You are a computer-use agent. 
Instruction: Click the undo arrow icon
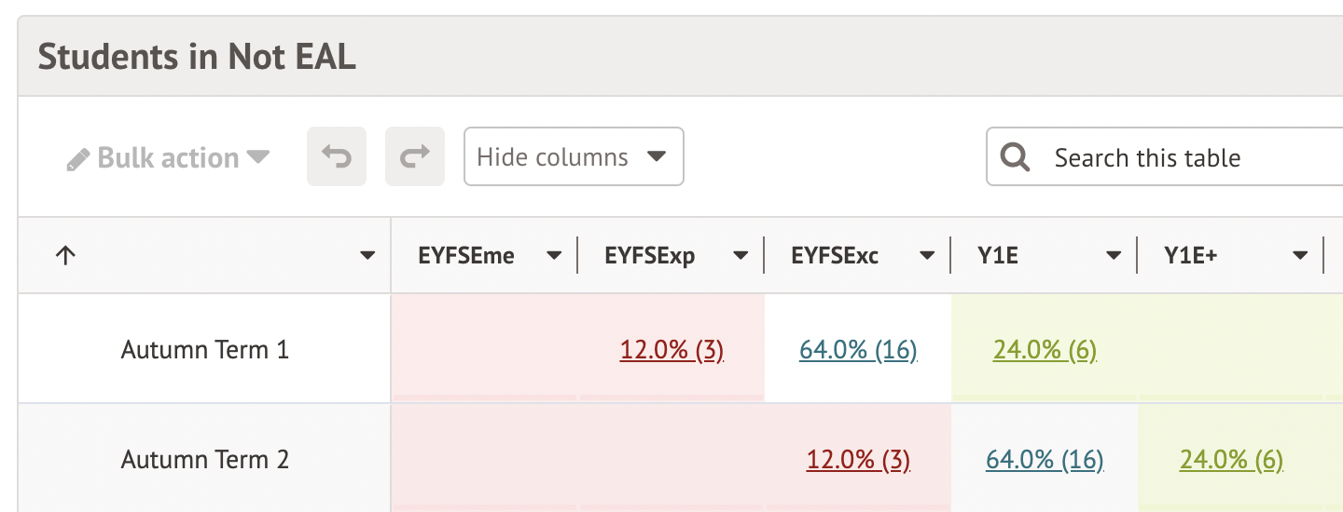336,156
